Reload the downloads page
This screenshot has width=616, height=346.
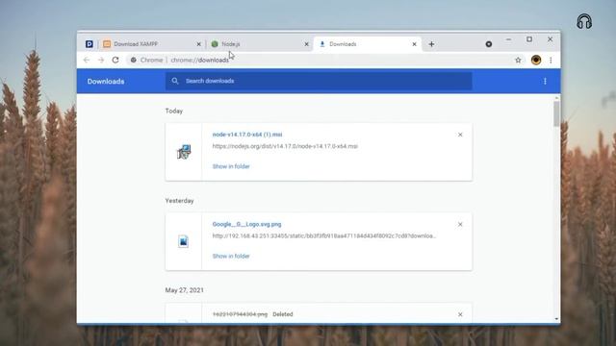coord(115,60)
